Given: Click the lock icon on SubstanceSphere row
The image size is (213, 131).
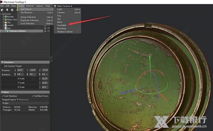Looking at the screenshot, I should point(45,31).
